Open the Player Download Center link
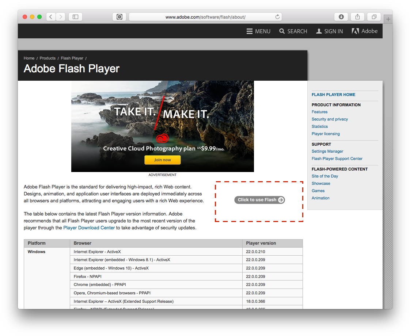Screen dimensions: 410x336 point(89,228)
